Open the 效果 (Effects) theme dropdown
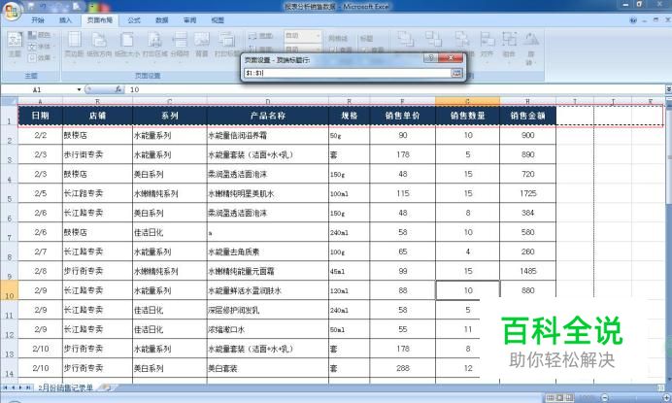The width and height of the screenshot is (672, 403). (x=42, y=57)
